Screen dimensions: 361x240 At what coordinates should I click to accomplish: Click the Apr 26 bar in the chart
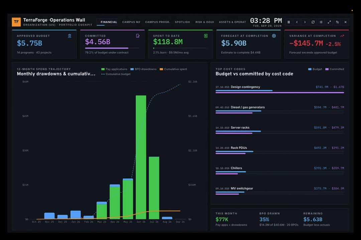[115, 202]
